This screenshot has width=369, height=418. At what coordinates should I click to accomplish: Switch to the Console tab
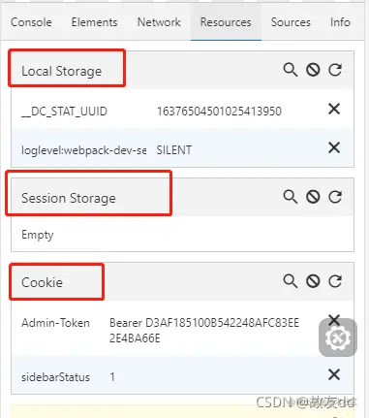point(31,22)
